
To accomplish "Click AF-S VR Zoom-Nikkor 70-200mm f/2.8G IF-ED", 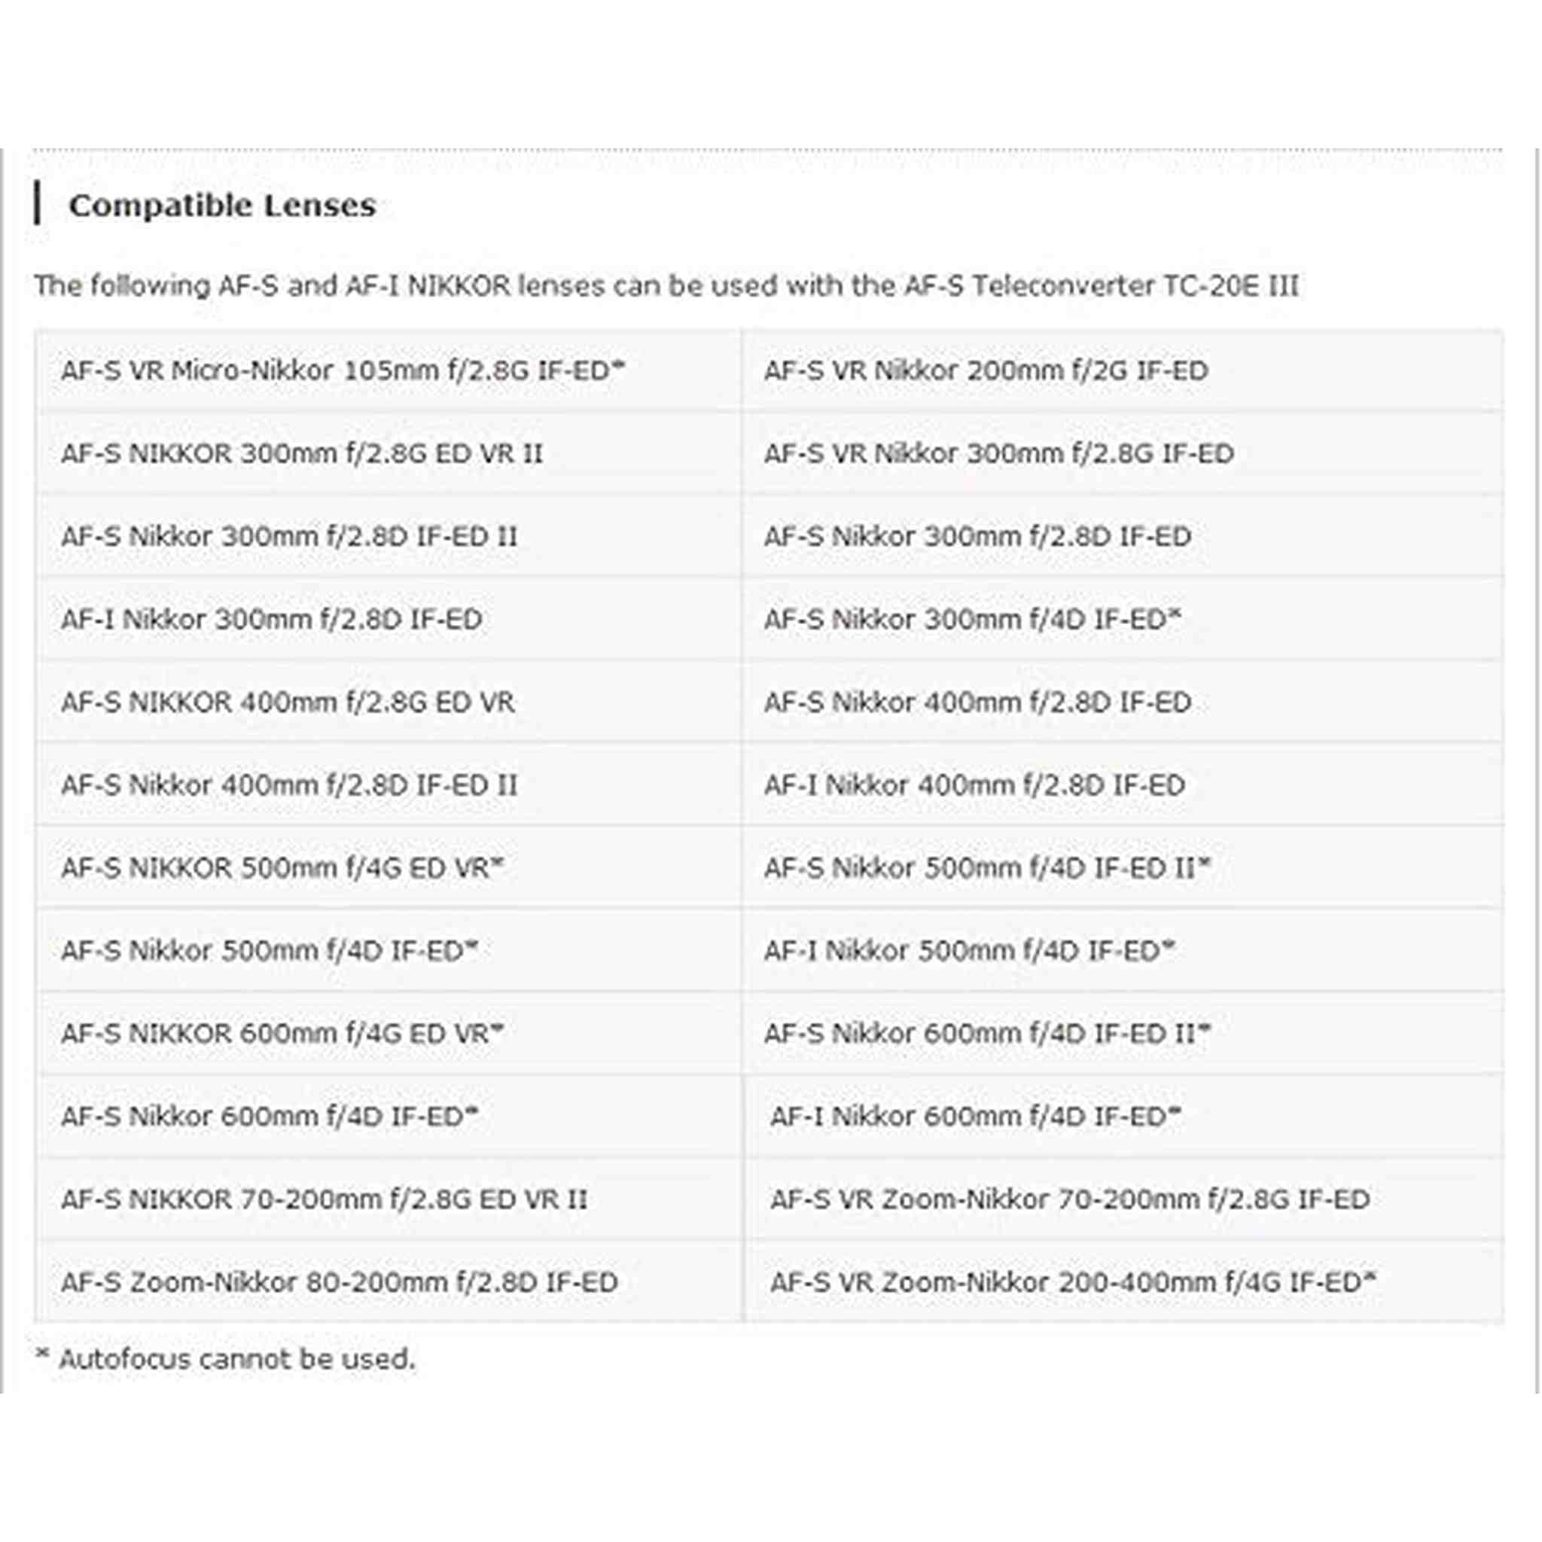I will [1069, 1201].
